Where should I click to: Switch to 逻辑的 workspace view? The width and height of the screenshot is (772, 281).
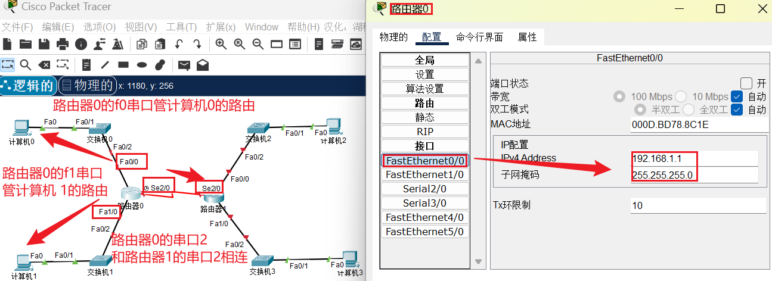[29, 86]
